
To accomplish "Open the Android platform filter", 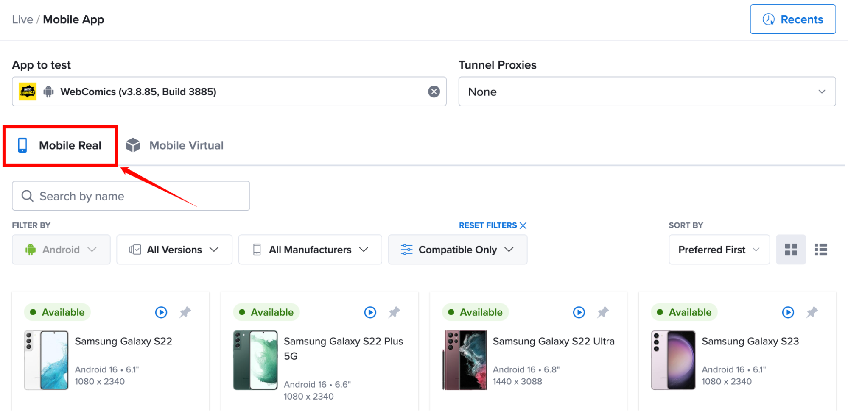I will pyautogui.click(x=61, y=250).
